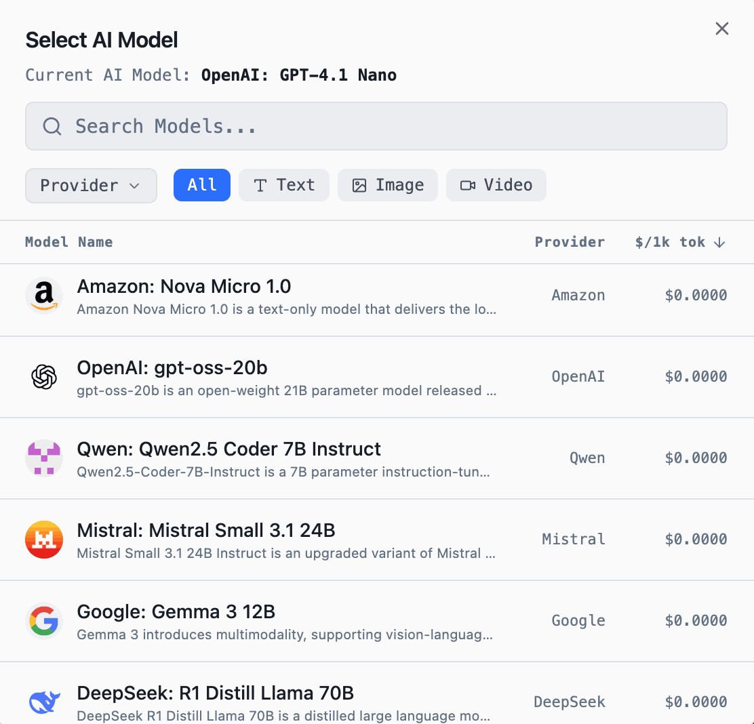Filter models by Video type
This screenshot has width=754, height=724.
pyautogui.click(x=496, y=185)
